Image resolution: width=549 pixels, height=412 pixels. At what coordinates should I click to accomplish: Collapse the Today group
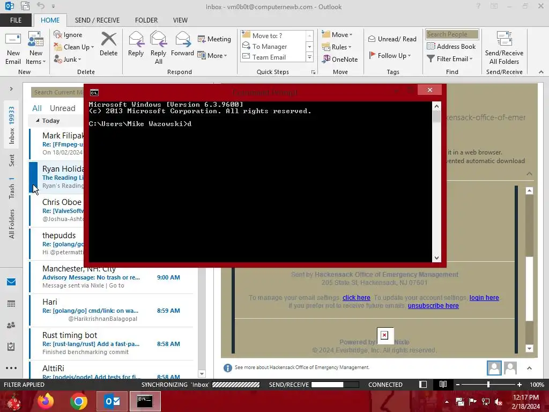[x=38, y=121]
